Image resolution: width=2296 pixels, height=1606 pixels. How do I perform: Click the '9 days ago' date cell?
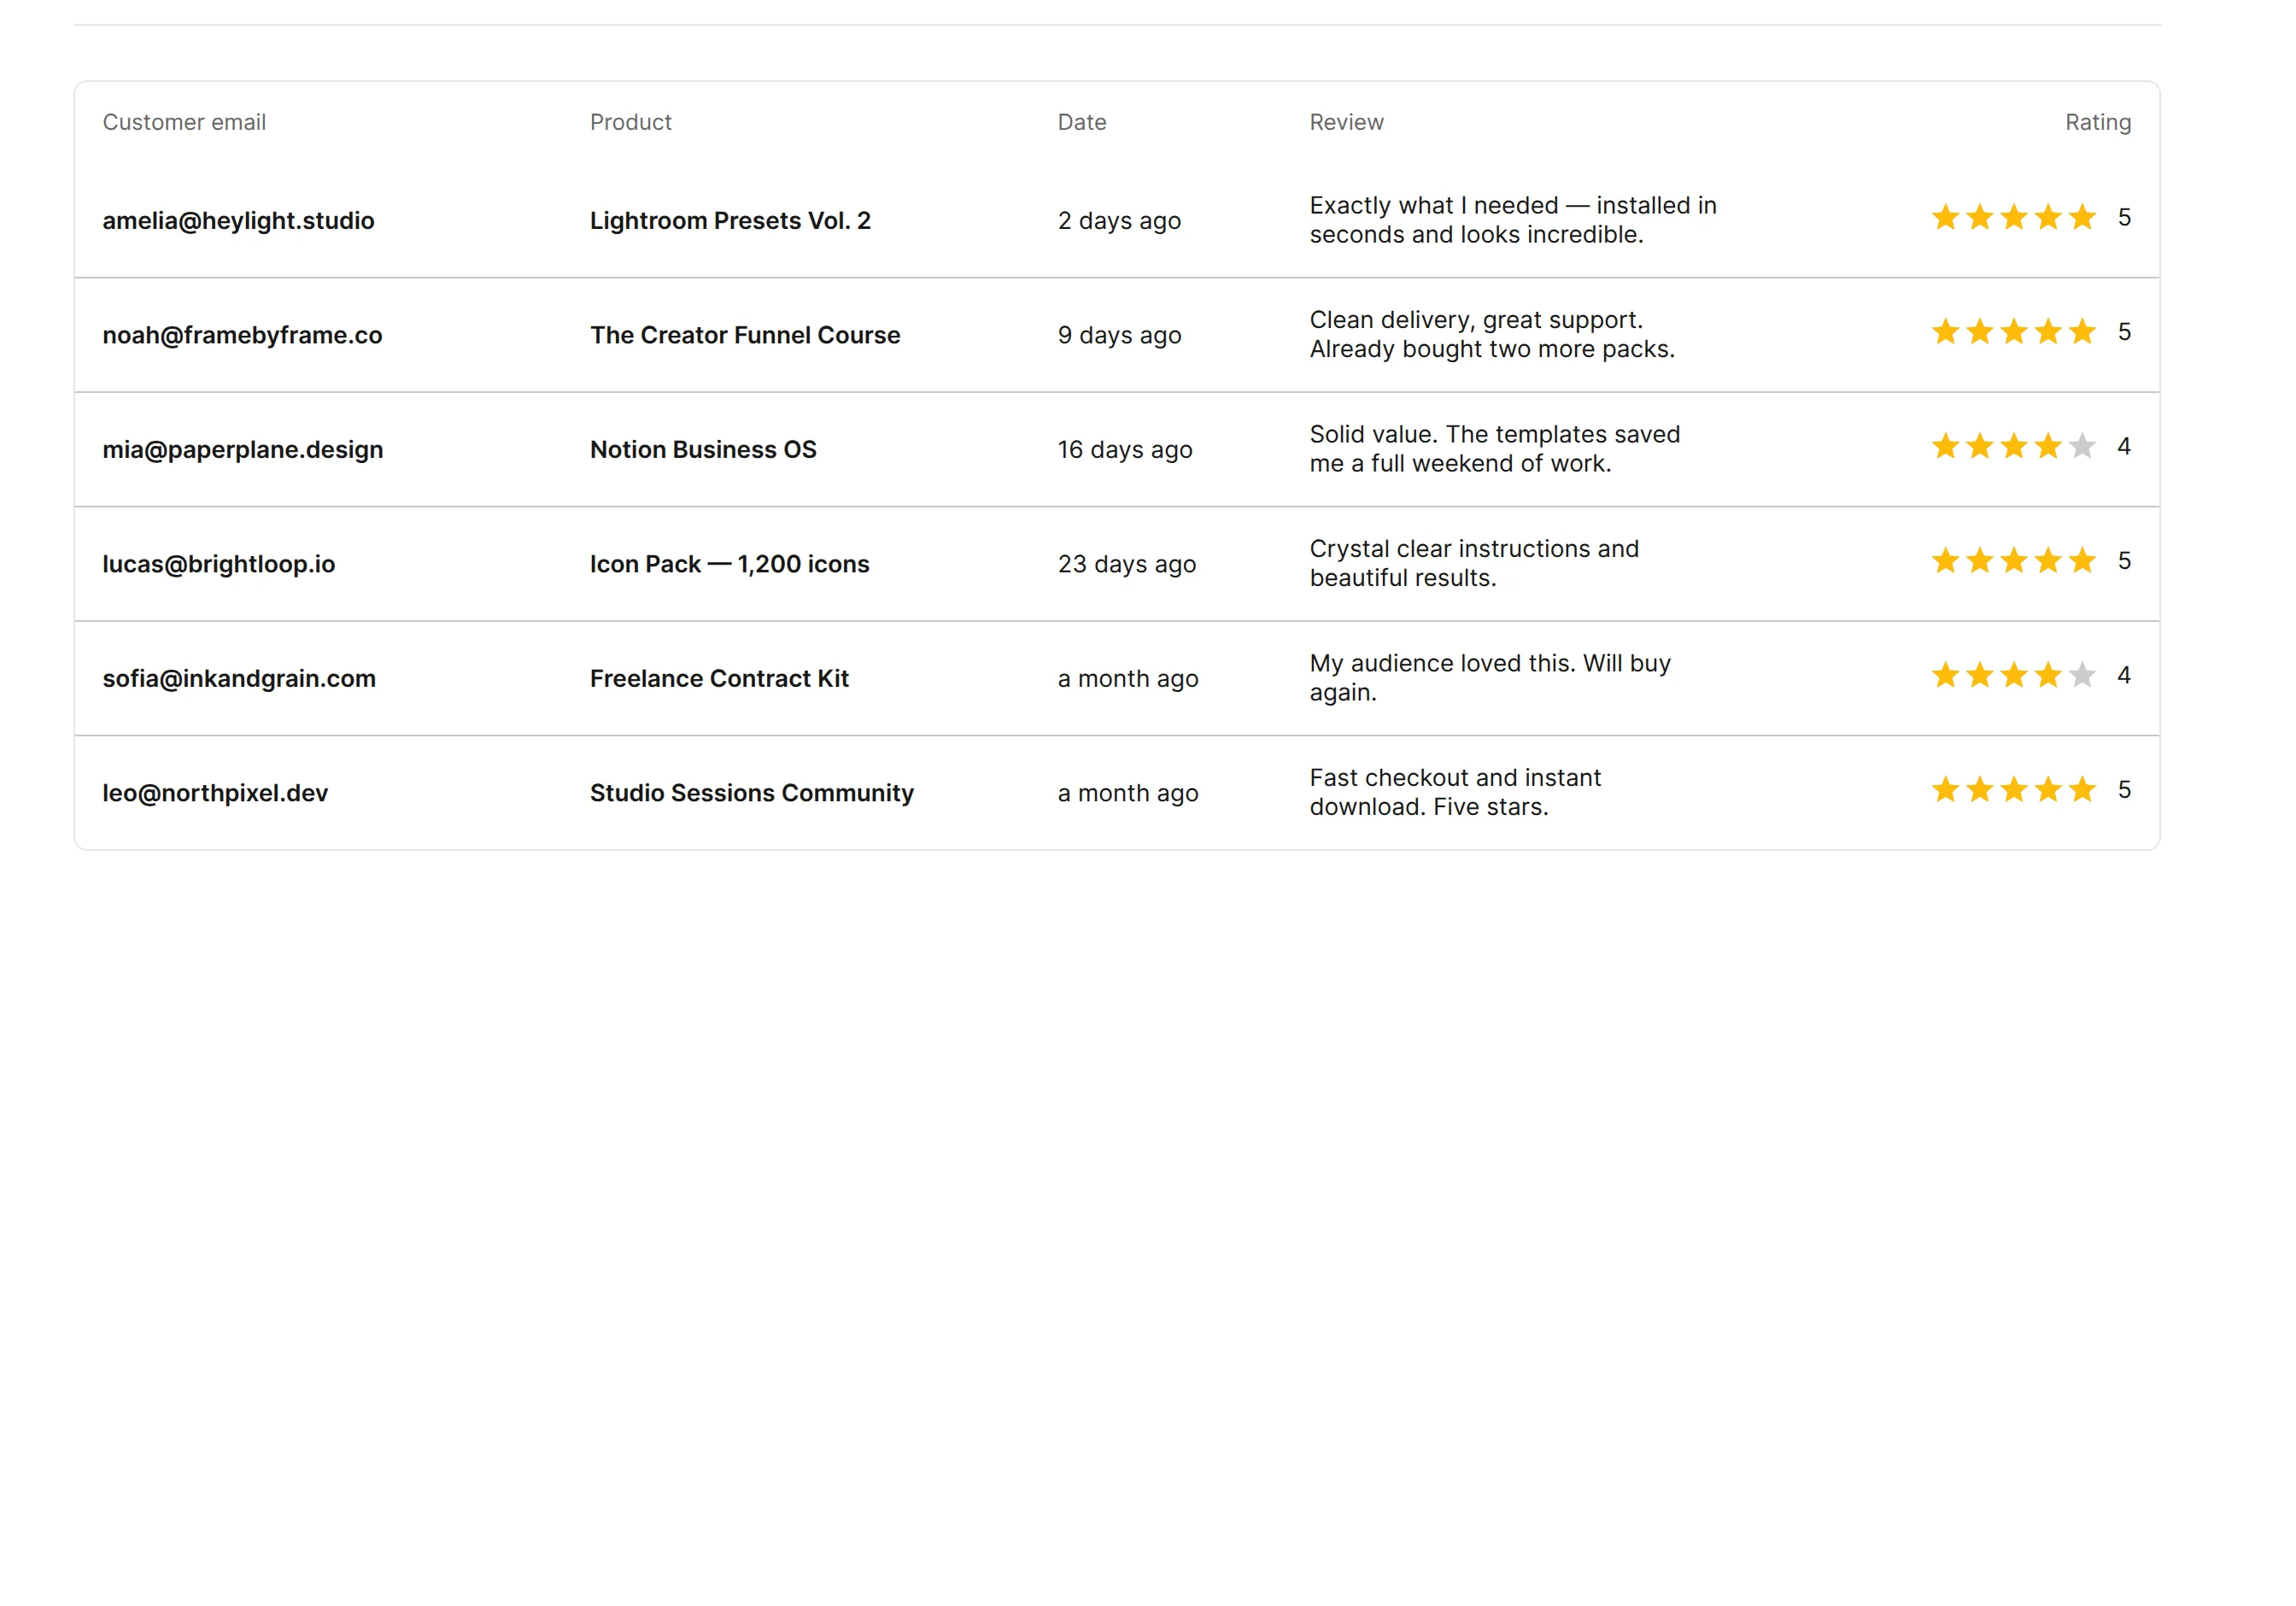(x=1119, y=335)
